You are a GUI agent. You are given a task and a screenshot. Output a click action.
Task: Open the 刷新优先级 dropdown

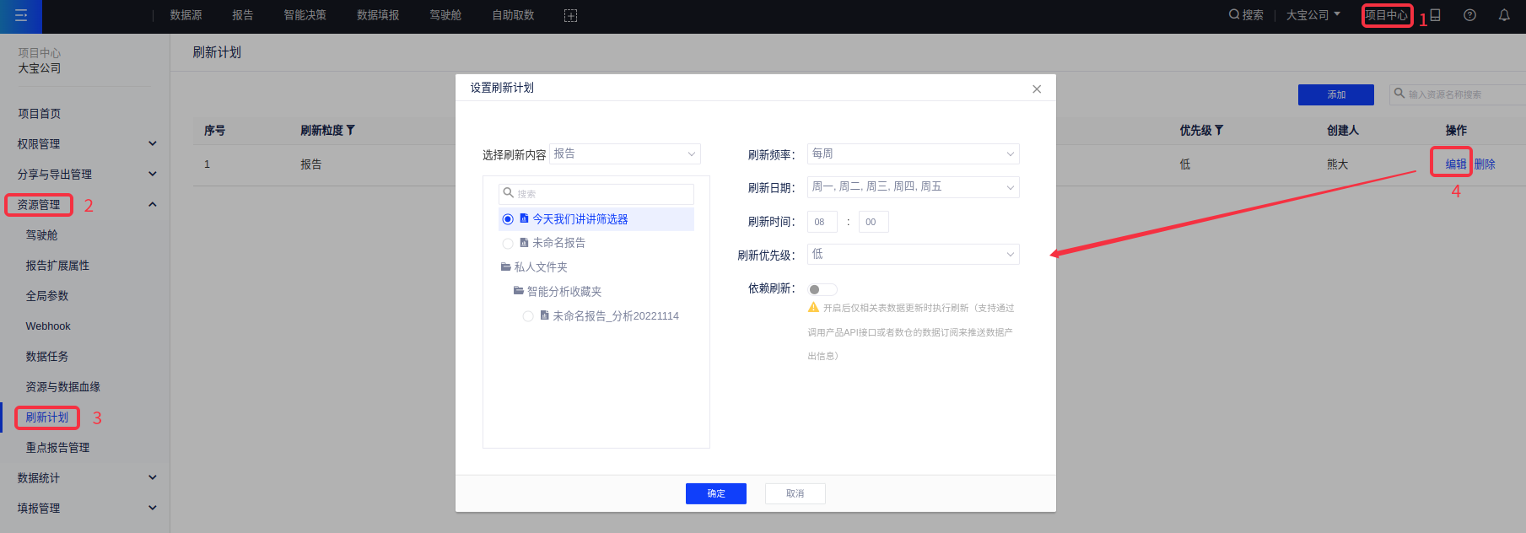pos(913,255)
